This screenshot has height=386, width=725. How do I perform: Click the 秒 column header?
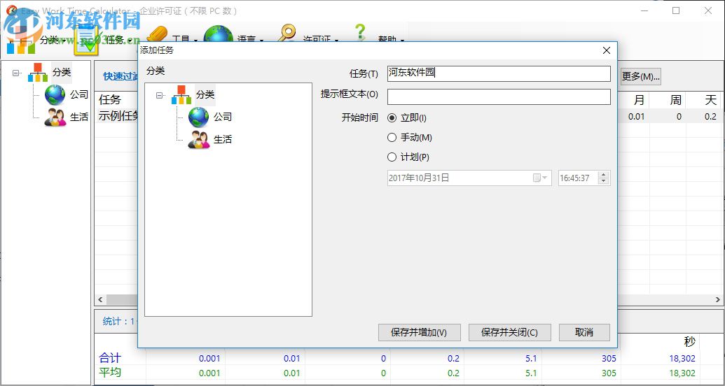[x=689, y=342]
